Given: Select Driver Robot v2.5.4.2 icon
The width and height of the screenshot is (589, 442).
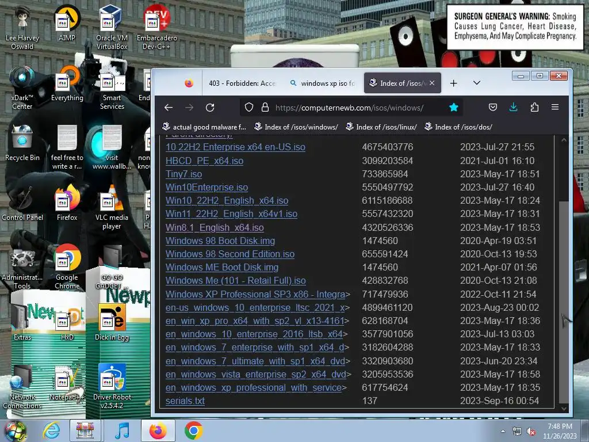Looking at the screenshot, I should pyautogui.click(x=112, y=386).
